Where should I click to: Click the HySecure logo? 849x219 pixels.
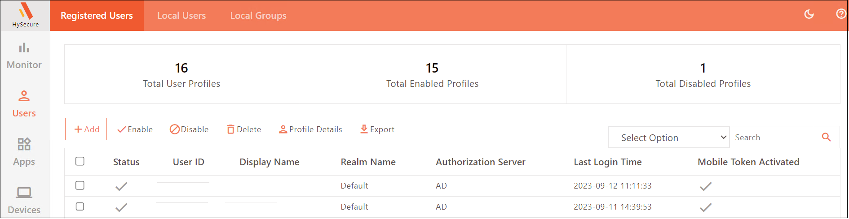point(25,15)
